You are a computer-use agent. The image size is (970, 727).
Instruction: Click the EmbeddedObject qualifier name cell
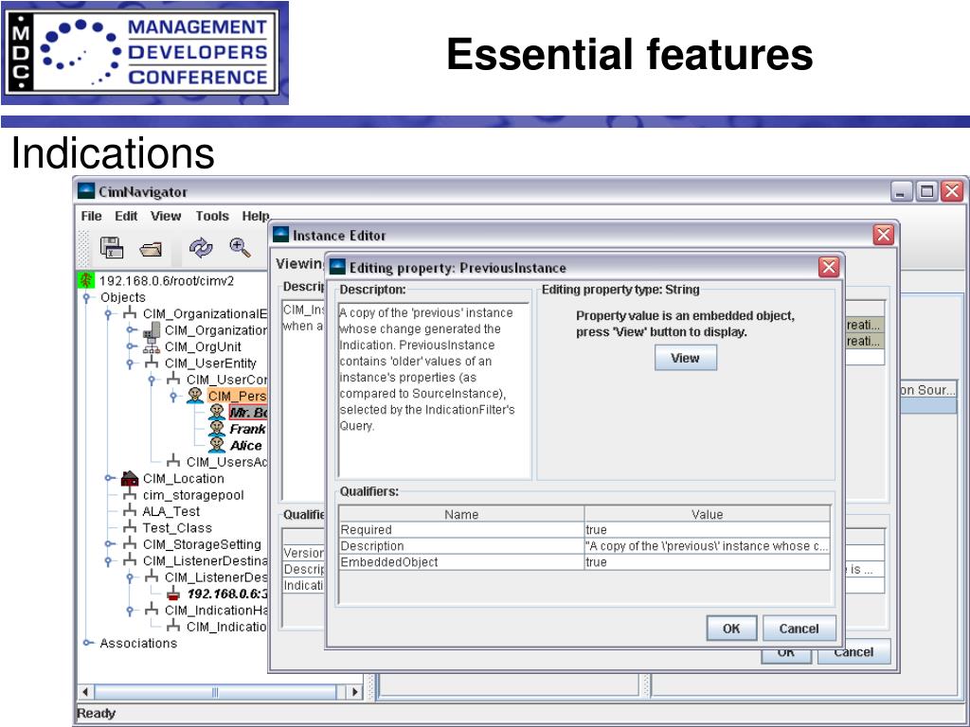(x=461, y=562)
